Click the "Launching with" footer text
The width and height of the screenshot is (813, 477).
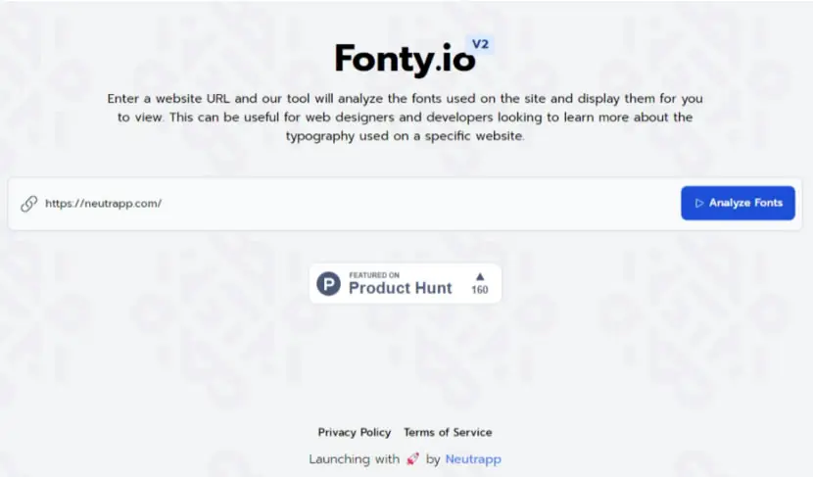[x=355, y=459]
